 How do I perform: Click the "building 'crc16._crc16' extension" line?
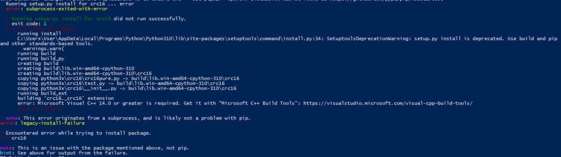click(66, 99)
